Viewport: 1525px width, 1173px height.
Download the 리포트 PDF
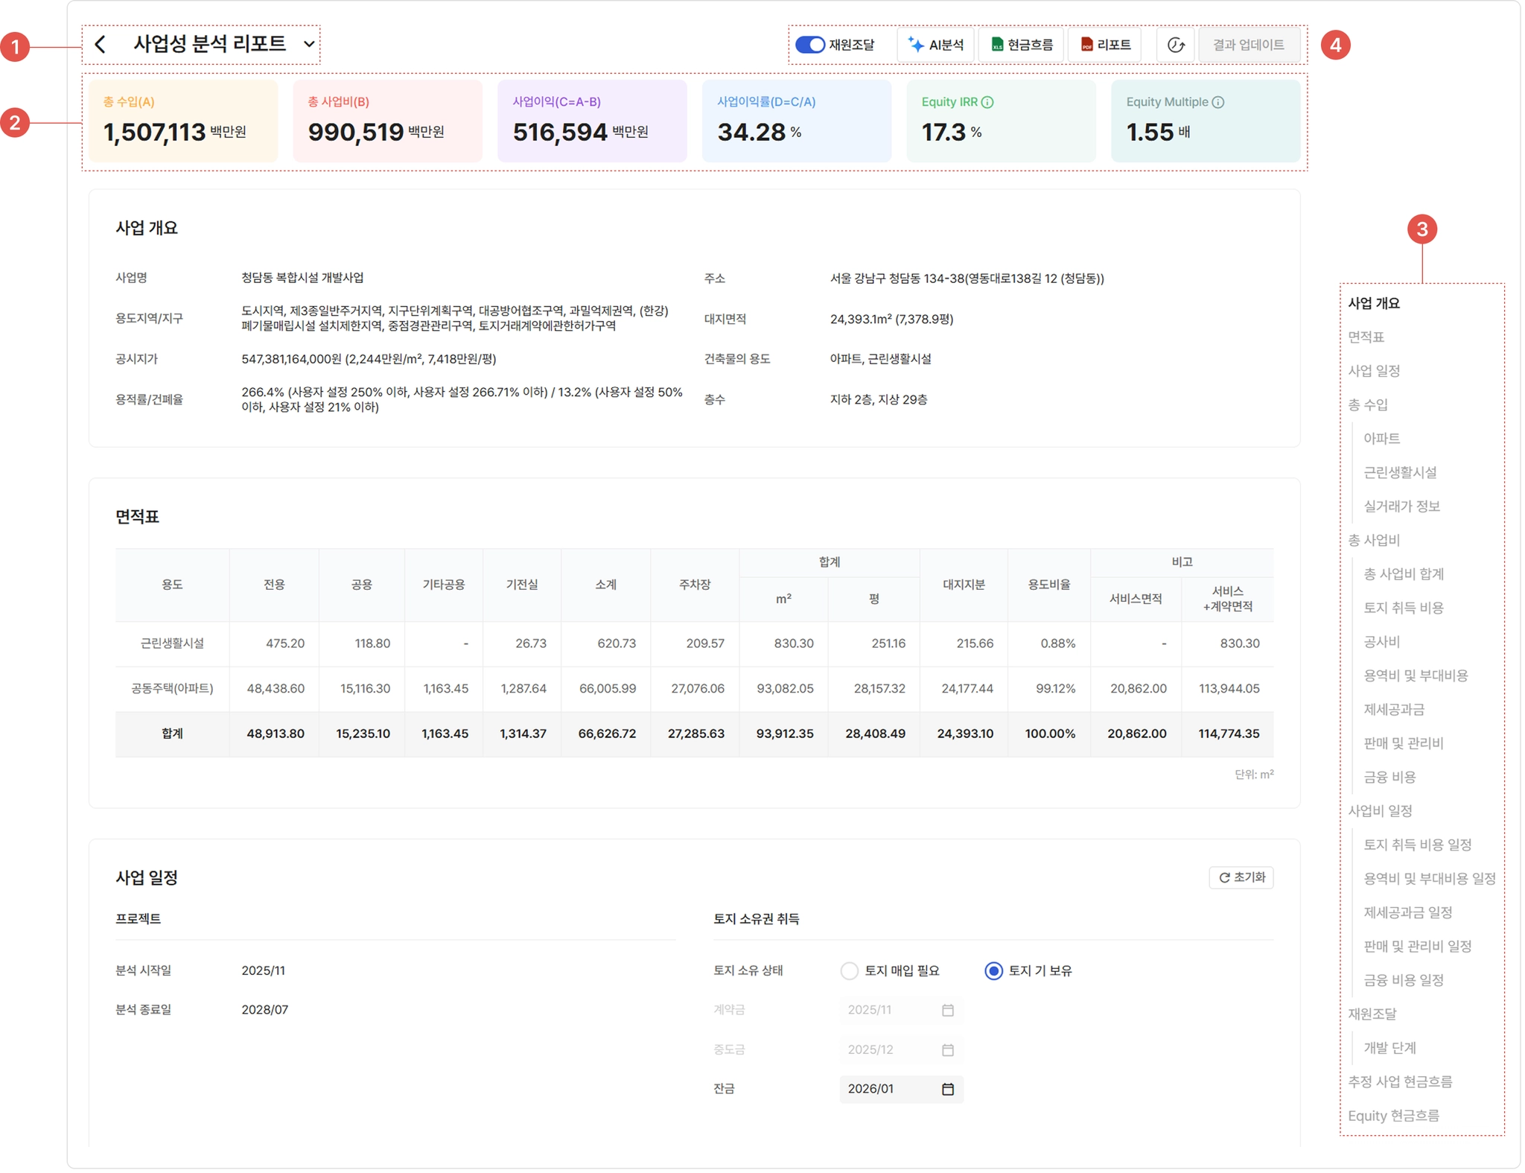point(1105,45)
